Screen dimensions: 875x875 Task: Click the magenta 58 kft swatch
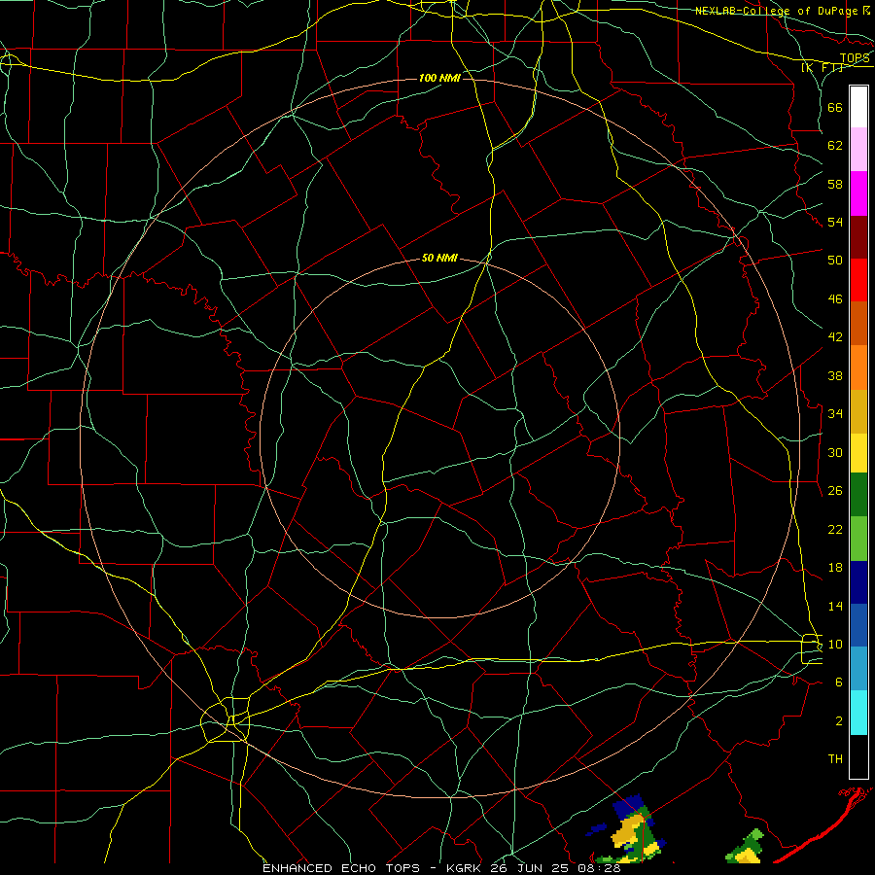point(858,193)
